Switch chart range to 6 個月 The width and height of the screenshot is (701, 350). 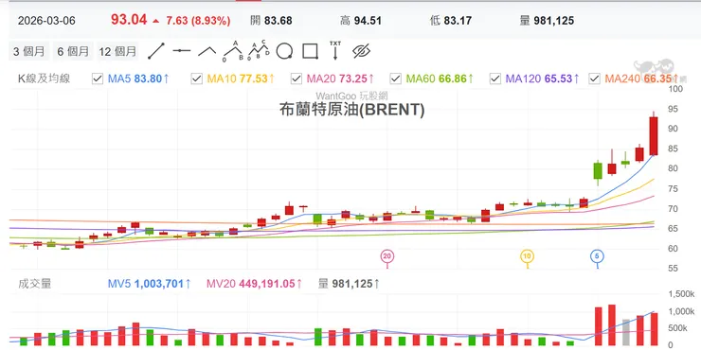(73, 51)
